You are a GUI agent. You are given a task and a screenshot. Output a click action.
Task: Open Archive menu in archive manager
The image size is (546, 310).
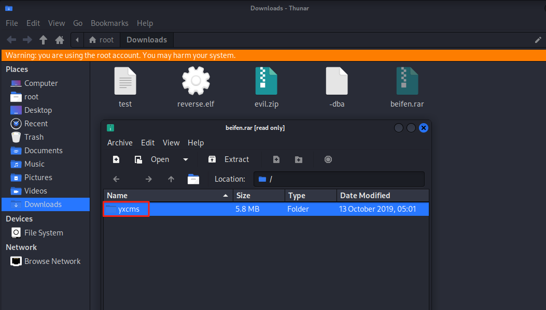point(120,143)
